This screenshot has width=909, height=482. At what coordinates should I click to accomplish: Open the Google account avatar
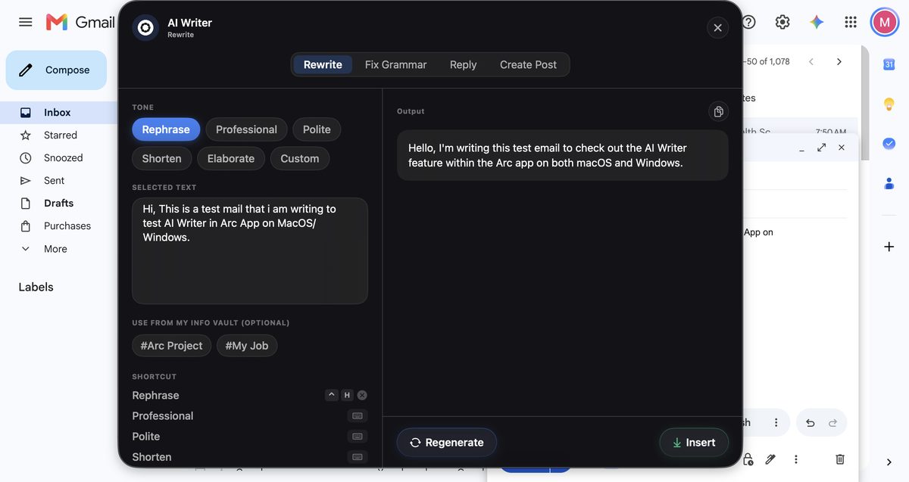tap(885, 22)
